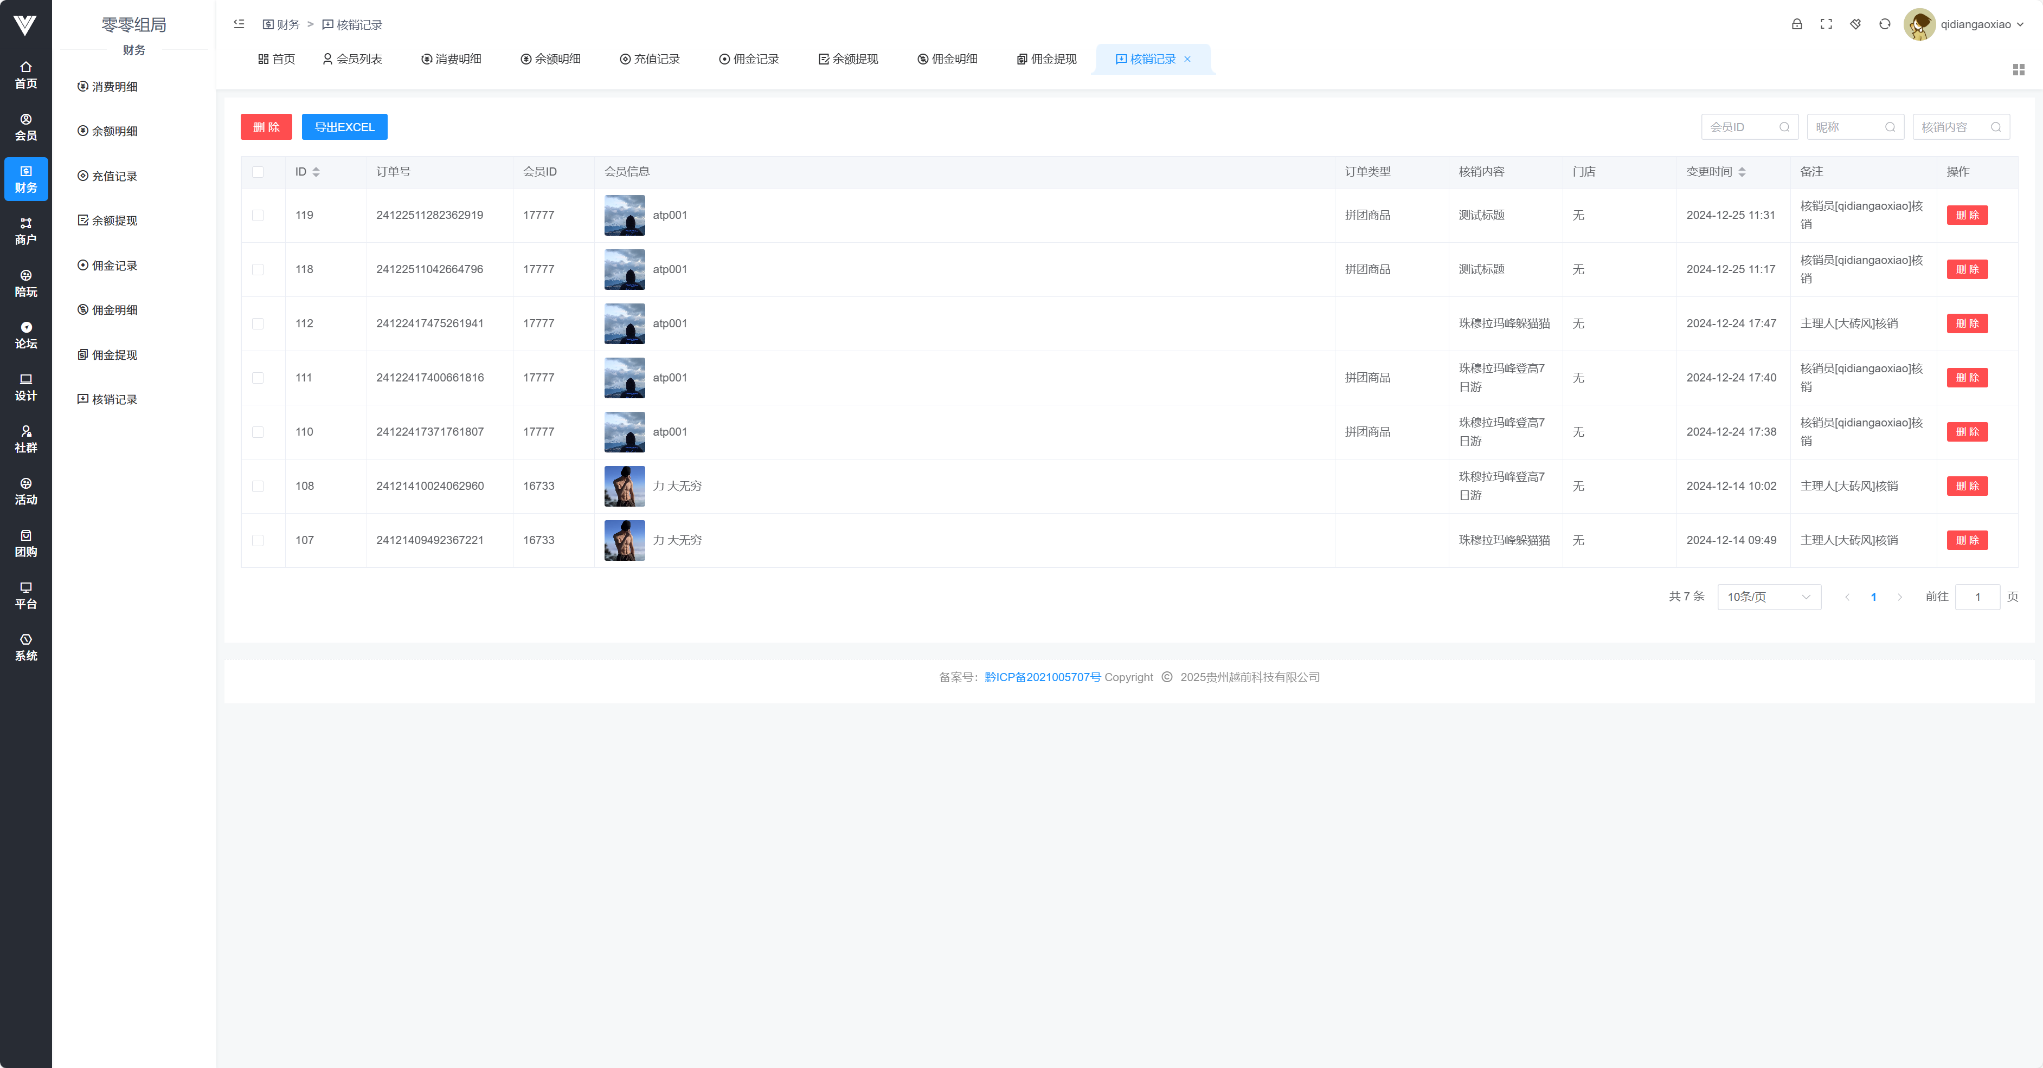Toggle the select-all checkbox in the table header
The height and width of the screenshot is (1068, 2043).
pyautogui.click(x=258, y=172)
